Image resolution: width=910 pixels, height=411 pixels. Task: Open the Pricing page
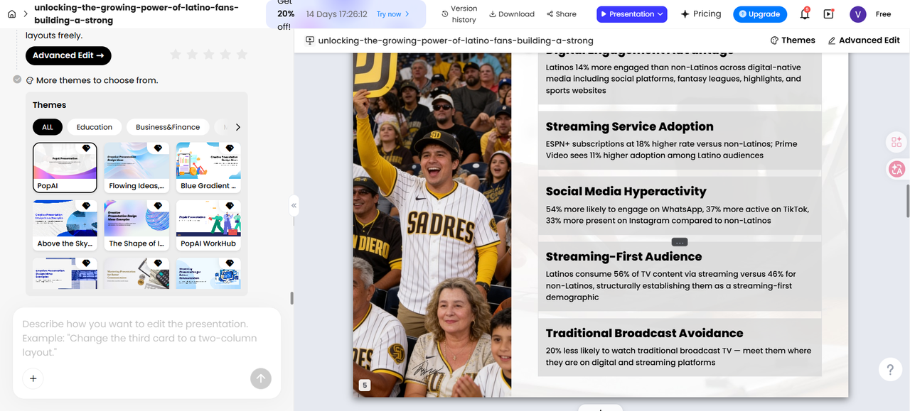click(x=701, y=14)
